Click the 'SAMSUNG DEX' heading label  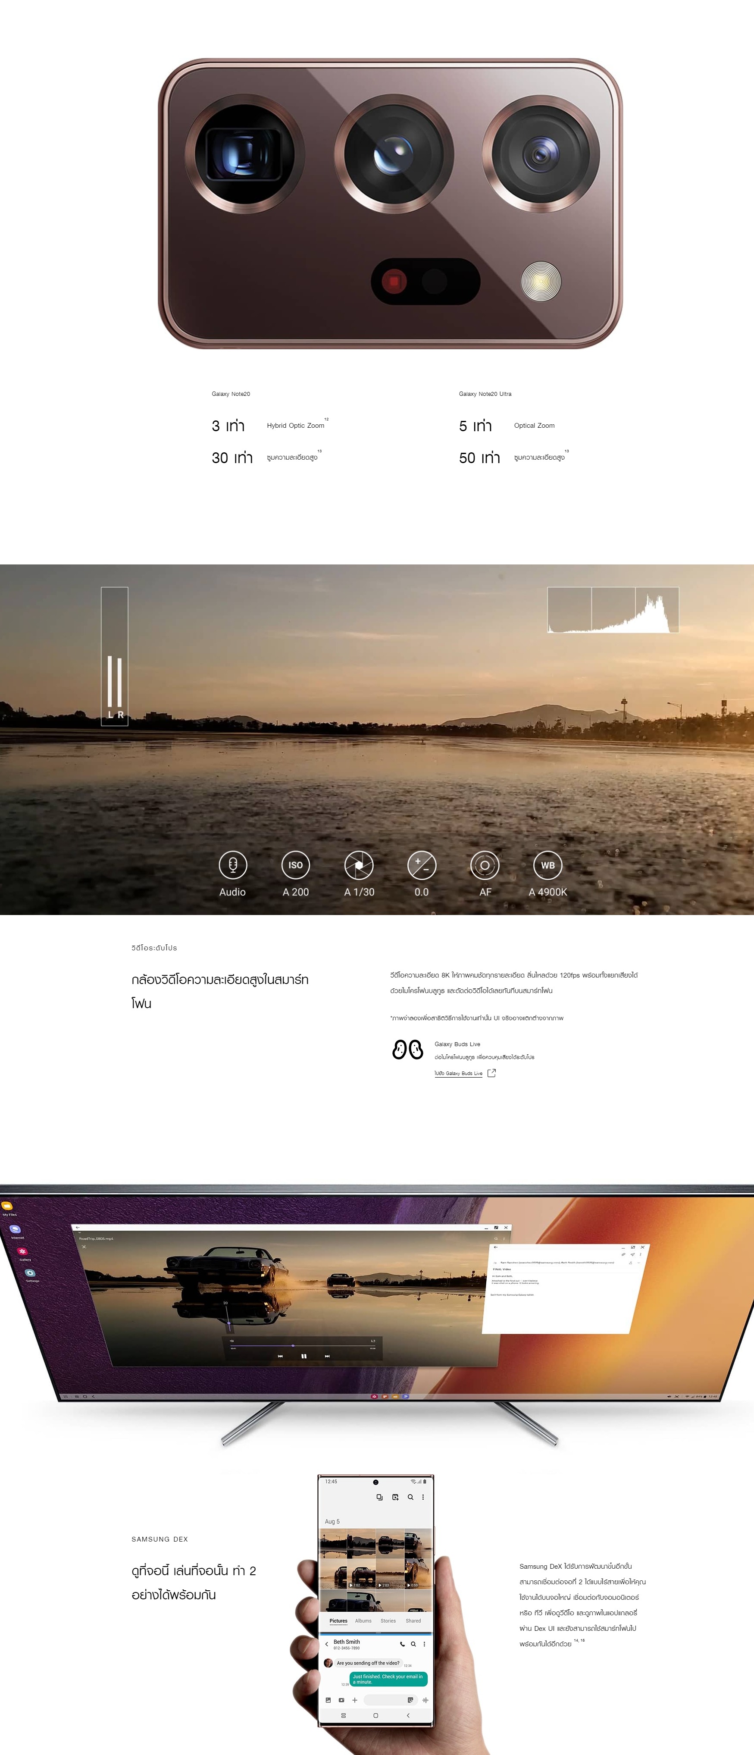pos(160,1539)
